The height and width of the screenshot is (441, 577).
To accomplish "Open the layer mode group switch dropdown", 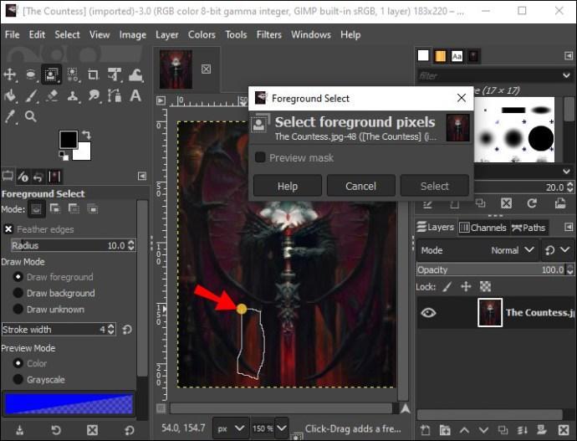I will click(564, 250).
